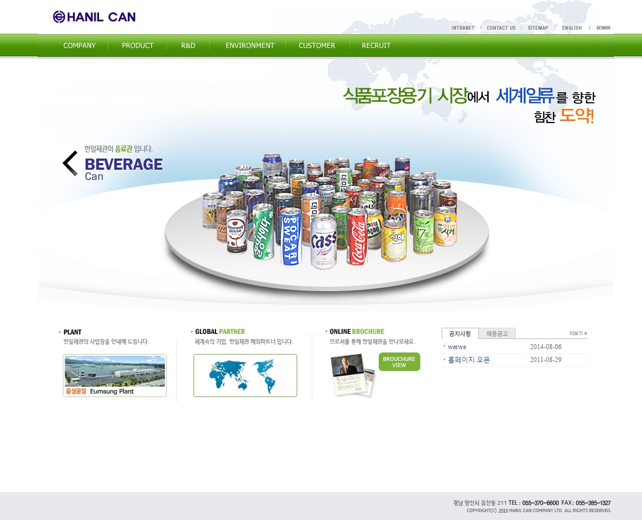Open the CONTACT US link
The height and width of the screenshot is (520, 642).
501,28
